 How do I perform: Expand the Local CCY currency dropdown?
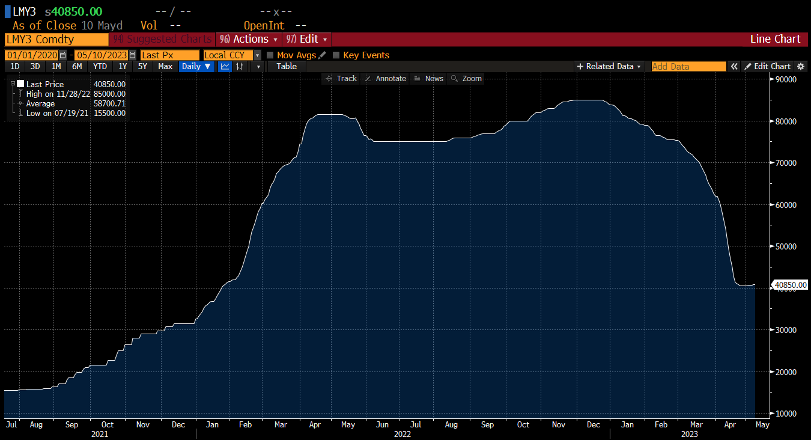tap(257, 55)
